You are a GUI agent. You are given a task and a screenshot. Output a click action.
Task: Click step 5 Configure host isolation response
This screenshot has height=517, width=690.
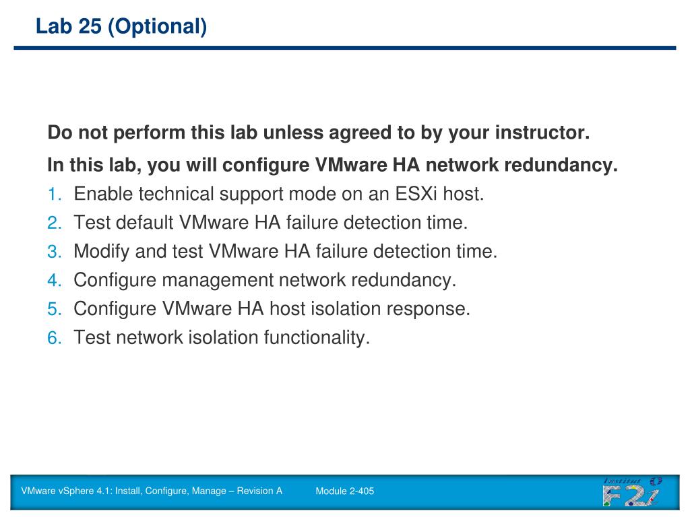click(272, 308)
